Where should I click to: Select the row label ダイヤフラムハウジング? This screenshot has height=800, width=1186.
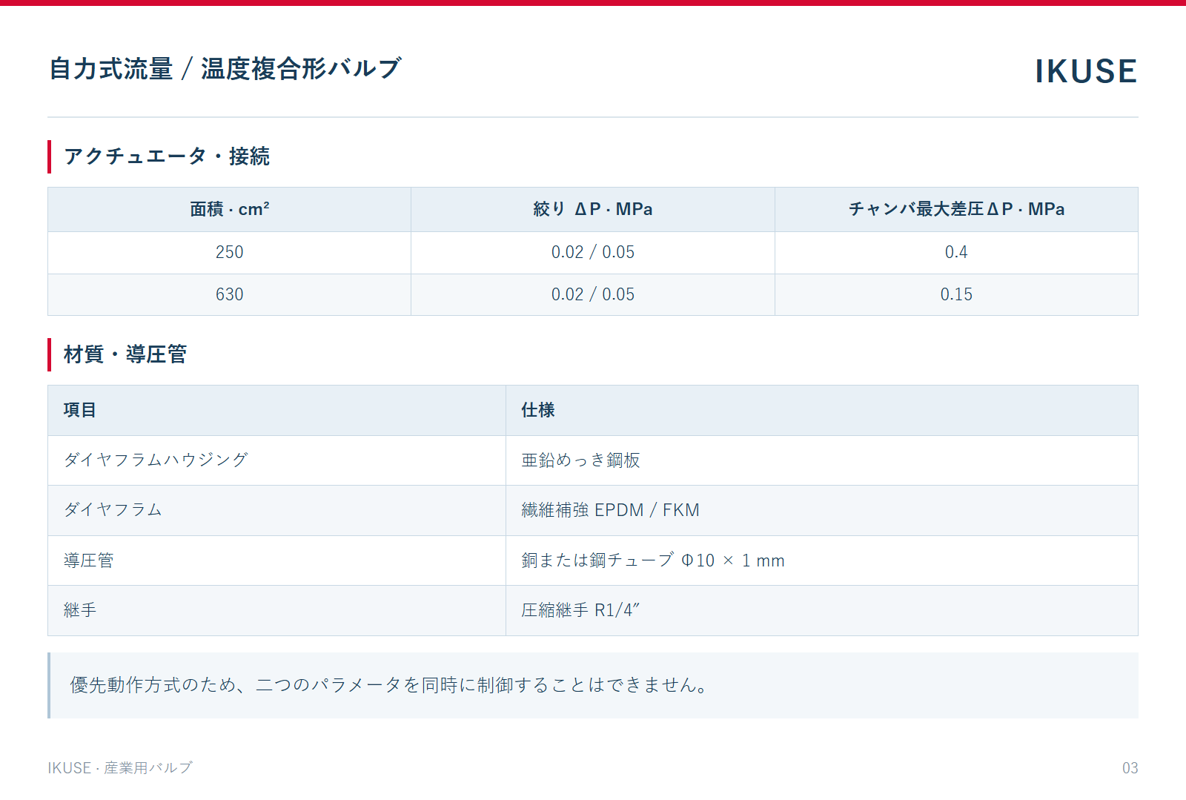156,460
